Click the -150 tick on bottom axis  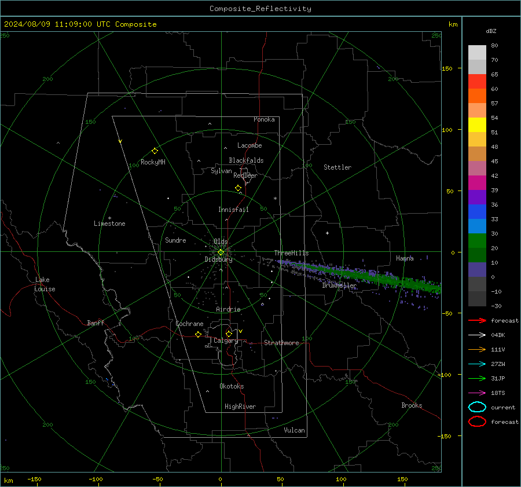coord(34,479)
